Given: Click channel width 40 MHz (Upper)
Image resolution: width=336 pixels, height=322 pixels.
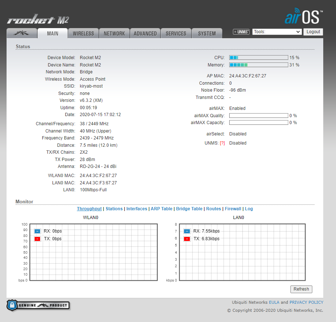Looking at the screenshot, I should point(95,131).
